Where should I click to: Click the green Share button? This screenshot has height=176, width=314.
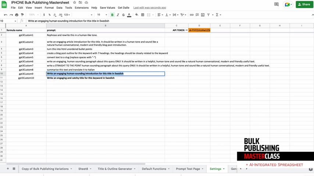coord(304,4)
